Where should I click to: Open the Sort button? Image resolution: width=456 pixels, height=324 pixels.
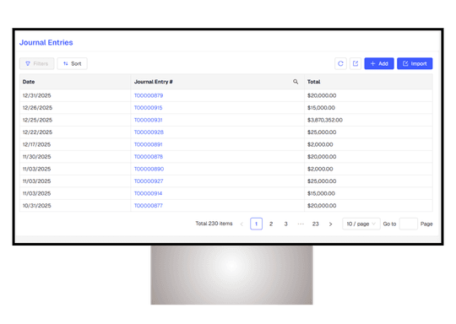pos(72,63)
